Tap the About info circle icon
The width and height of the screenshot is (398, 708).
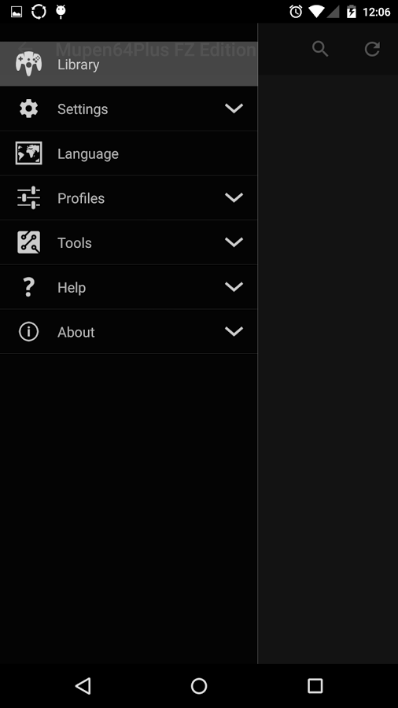29,332
